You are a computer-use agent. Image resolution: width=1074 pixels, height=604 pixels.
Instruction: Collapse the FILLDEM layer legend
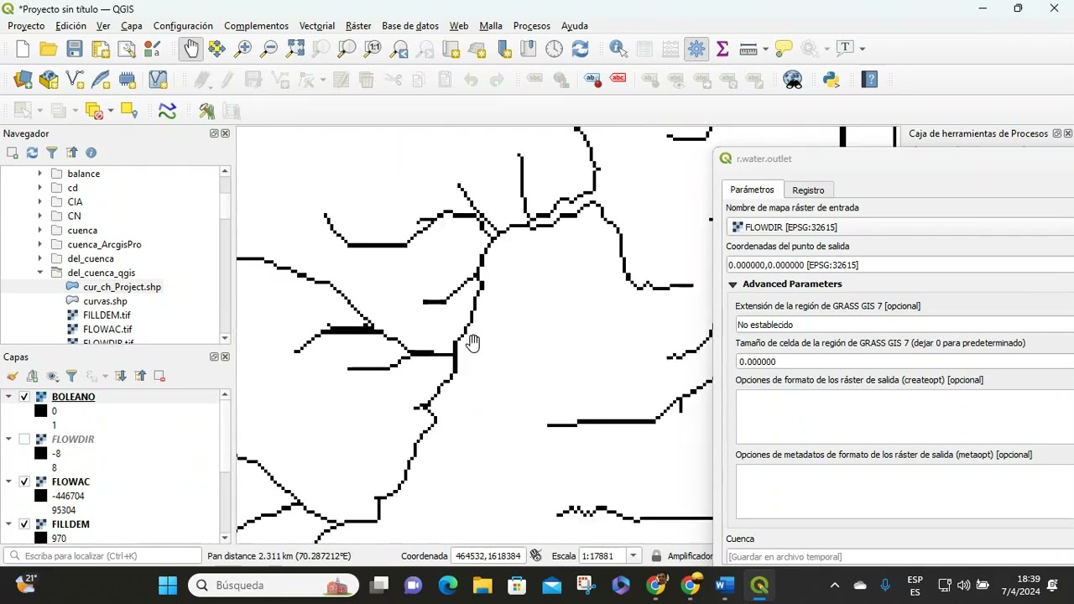point(9,524)
